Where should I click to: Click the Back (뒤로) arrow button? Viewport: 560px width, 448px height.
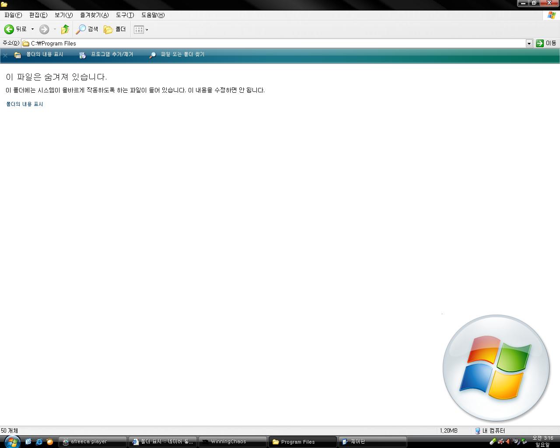(x=15, y=29)
